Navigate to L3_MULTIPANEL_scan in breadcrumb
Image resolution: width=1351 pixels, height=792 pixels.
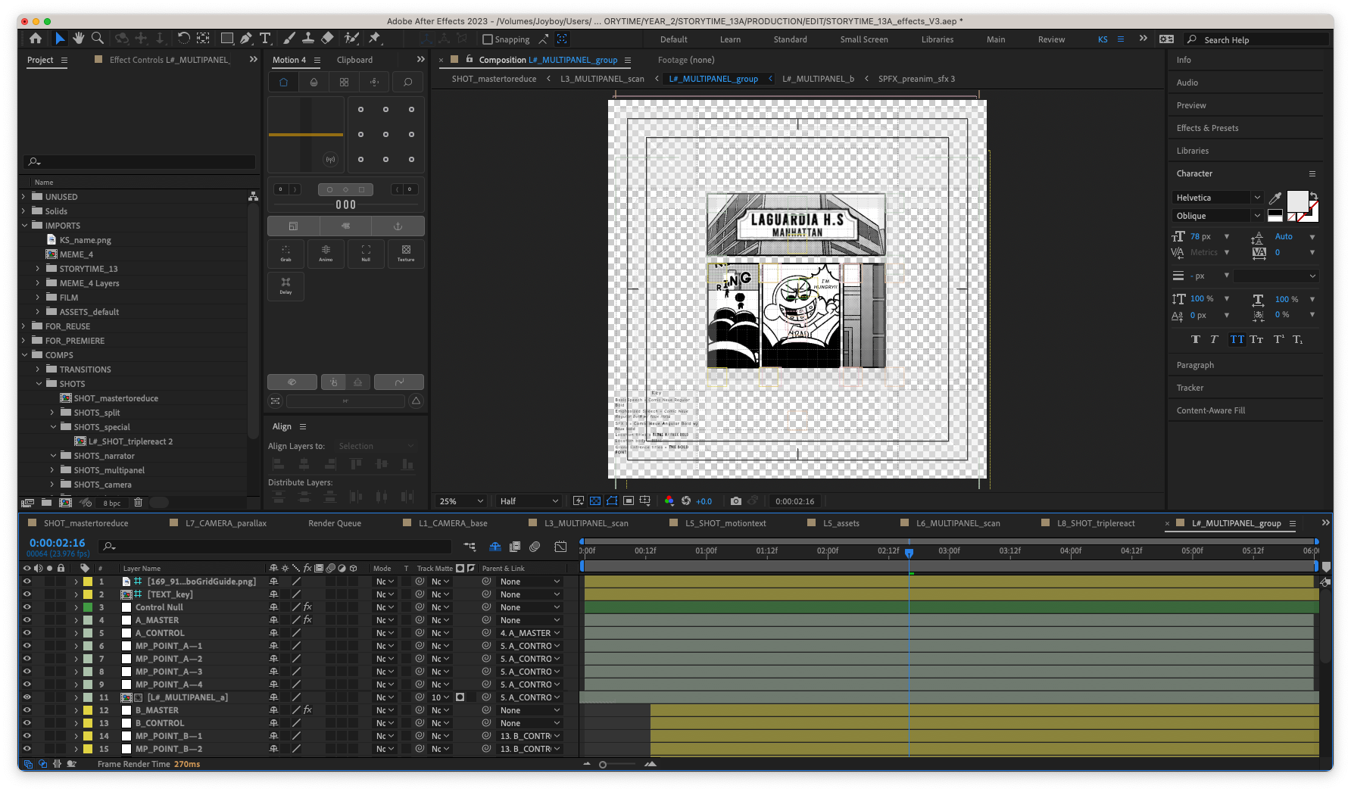coord(602,79)
